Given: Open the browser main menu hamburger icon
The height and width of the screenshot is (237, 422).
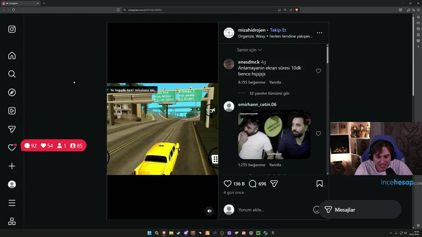Looking at the screenshot, I should pyautogui.click(x=418, y=10).
